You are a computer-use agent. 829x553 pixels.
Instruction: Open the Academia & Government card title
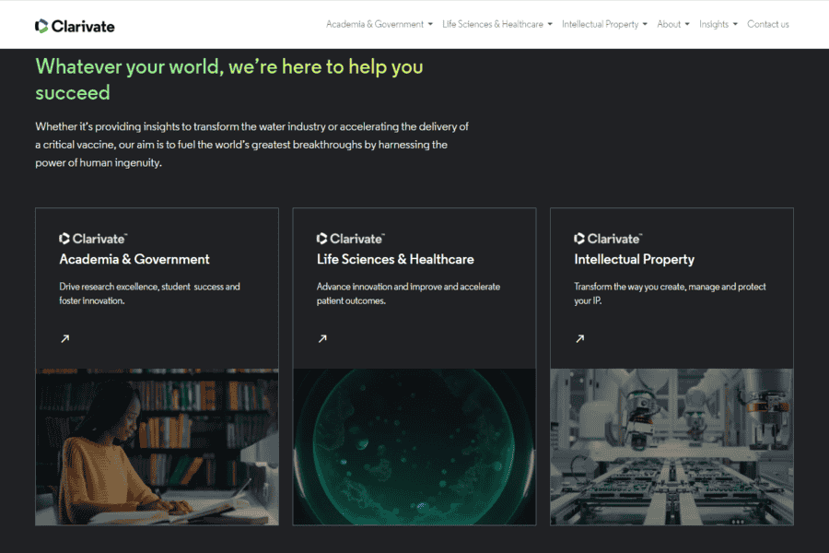coord(134,259)
